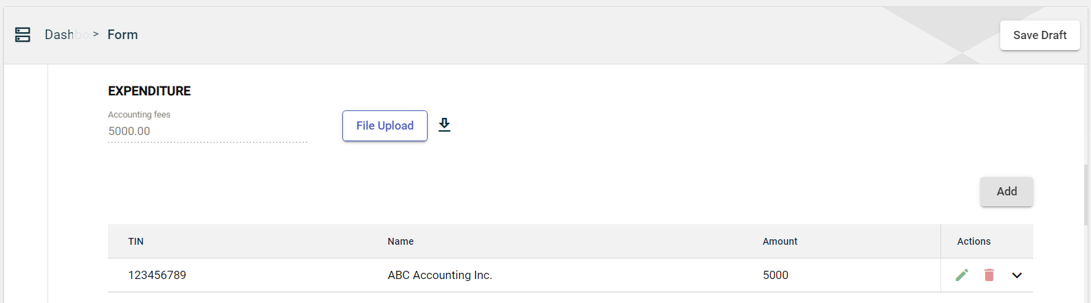This screenshot has width=1091, height=303.
Task: Edit the ABC Accounting Inc. row using the pencil
Action: coord(962,275)
